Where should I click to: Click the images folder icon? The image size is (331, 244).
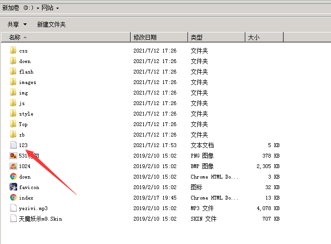pyautogui.click(x=13, y=82)
